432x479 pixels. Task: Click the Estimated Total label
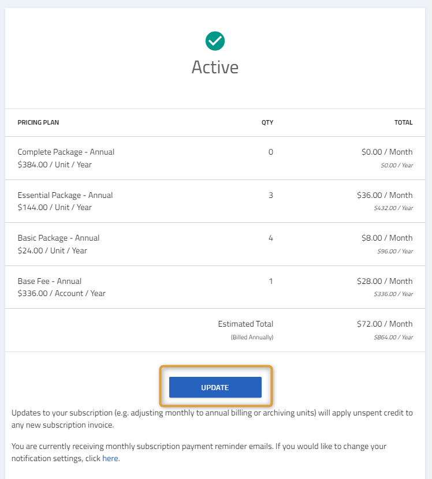245,324
